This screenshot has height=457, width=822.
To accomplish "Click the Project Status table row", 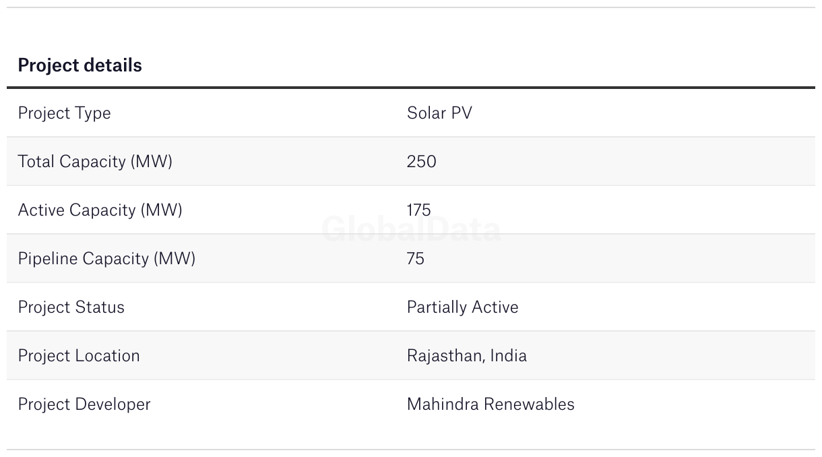I will pos(411,307).
